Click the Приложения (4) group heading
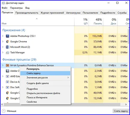 coord(14,30)
